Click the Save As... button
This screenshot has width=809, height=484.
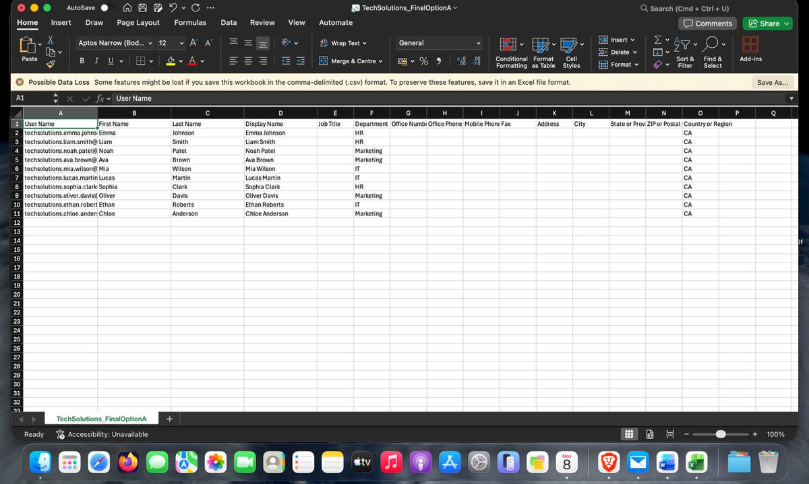coord(773,82)
